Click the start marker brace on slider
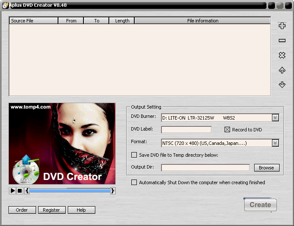The height and width of the screenshot is (226, 294). pyautogui.click(x=27, y=191)
